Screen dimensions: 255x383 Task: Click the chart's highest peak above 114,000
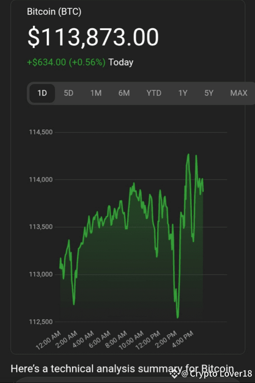(188, 155)
